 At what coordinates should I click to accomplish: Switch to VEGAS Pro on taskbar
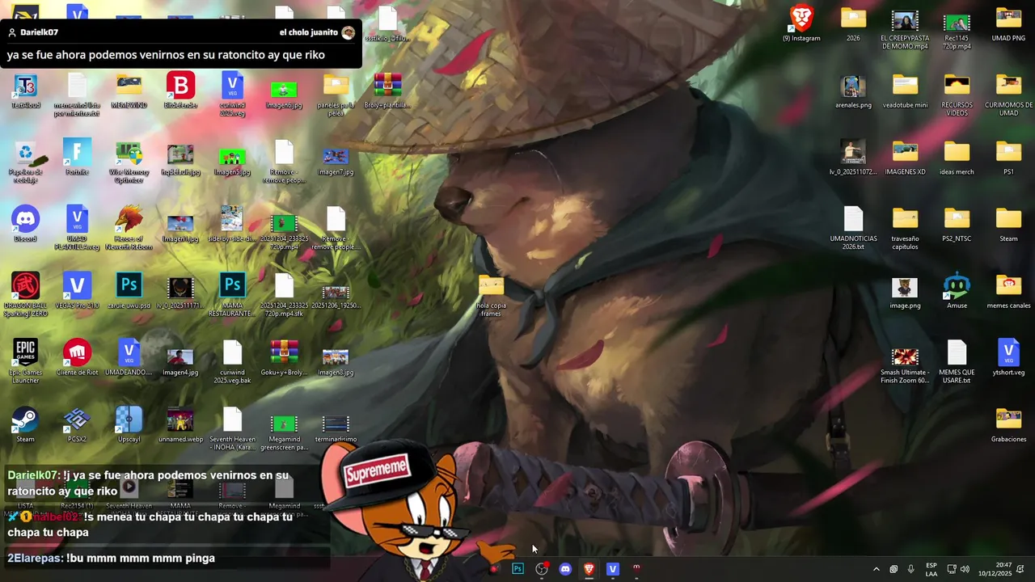[612, 569]
